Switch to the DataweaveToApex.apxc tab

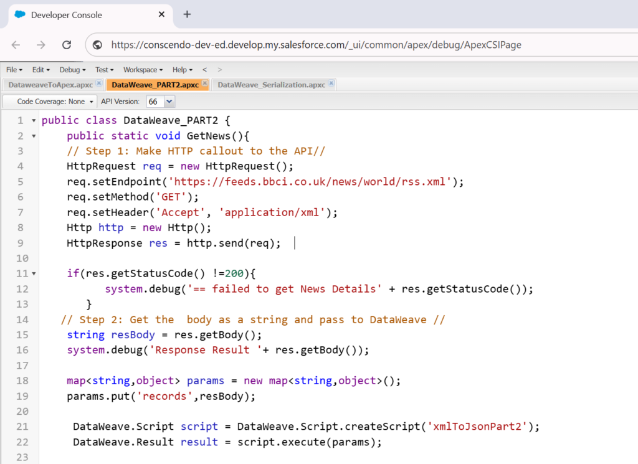(50, 85)
